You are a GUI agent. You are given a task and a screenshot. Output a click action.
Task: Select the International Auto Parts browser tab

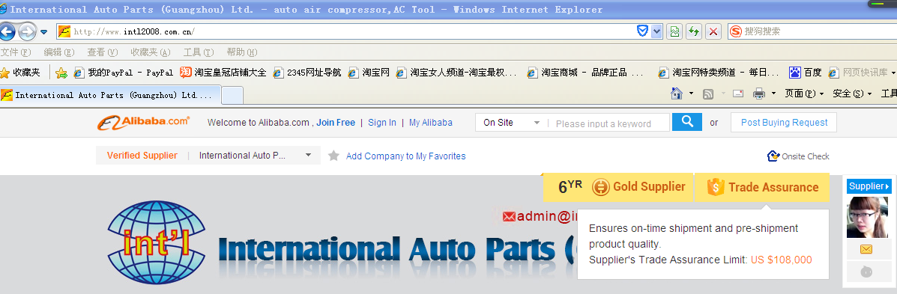(110, 95)
